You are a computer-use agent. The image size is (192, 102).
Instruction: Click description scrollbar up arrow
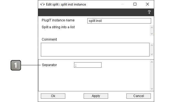(x=152, y=27)
